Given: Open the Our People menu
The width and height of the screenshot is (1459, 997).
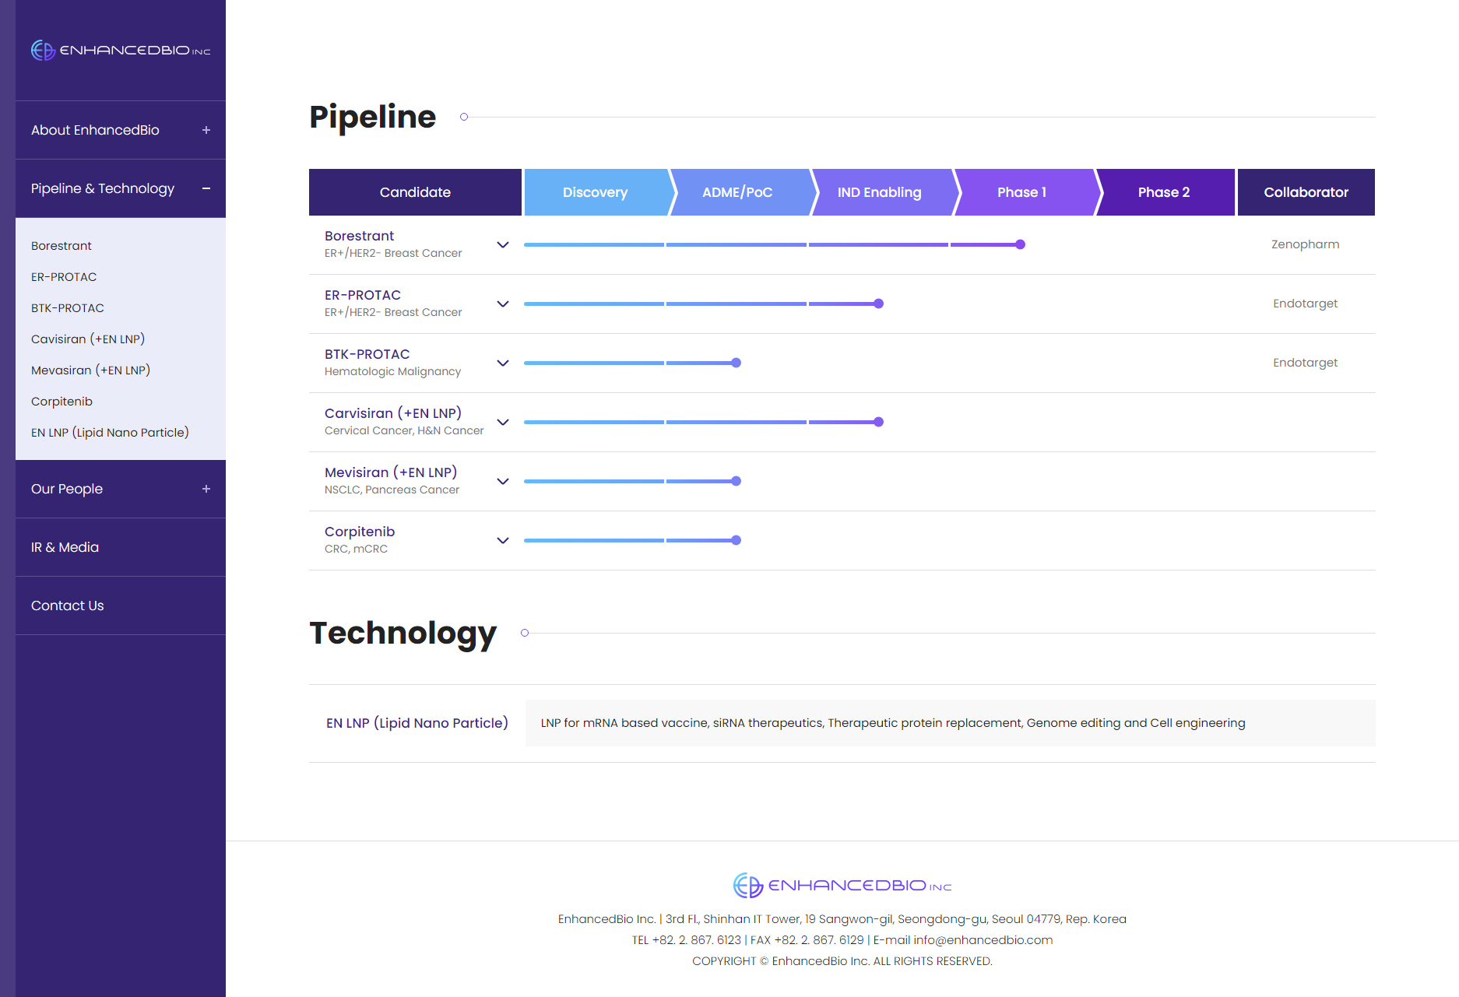Looking at the screenshot, I should click(121, 489).
